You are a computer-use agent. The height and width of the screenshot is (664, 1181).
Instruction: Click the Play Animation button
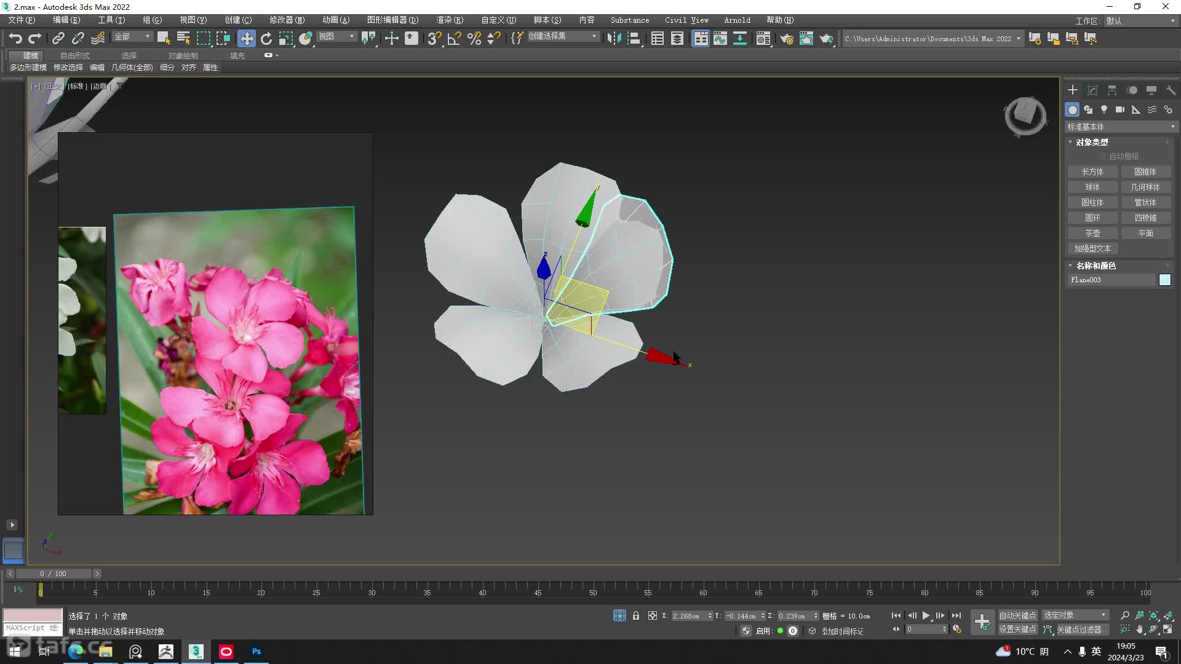926,615
